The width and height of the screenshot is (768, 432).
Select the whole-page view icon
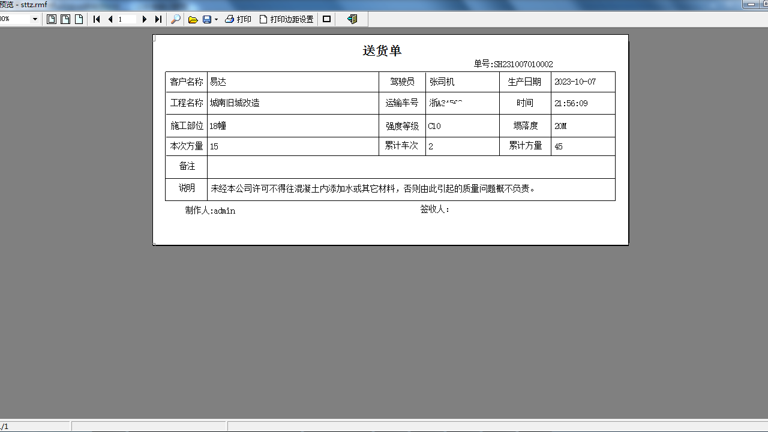(51, 19)
